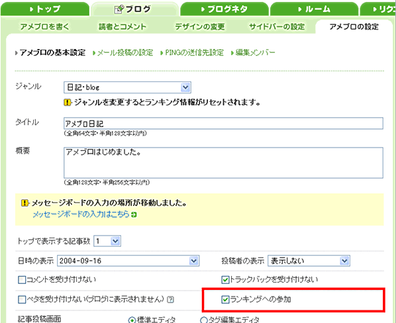
Task: Click green arrow icon after message board link
Action: [x=134, y=214]
